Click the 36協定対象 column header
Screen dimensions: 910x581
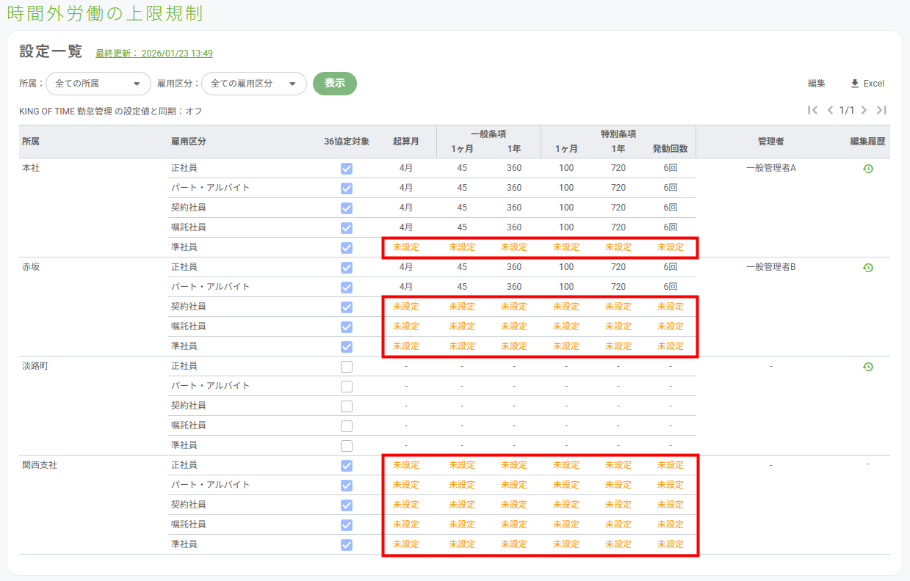(x=347, y=142)
